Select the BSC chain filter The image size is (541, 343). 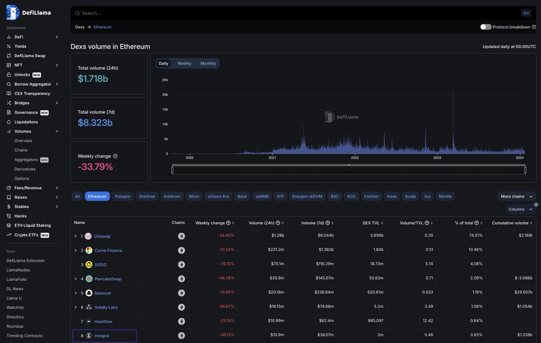pos(335,196)
